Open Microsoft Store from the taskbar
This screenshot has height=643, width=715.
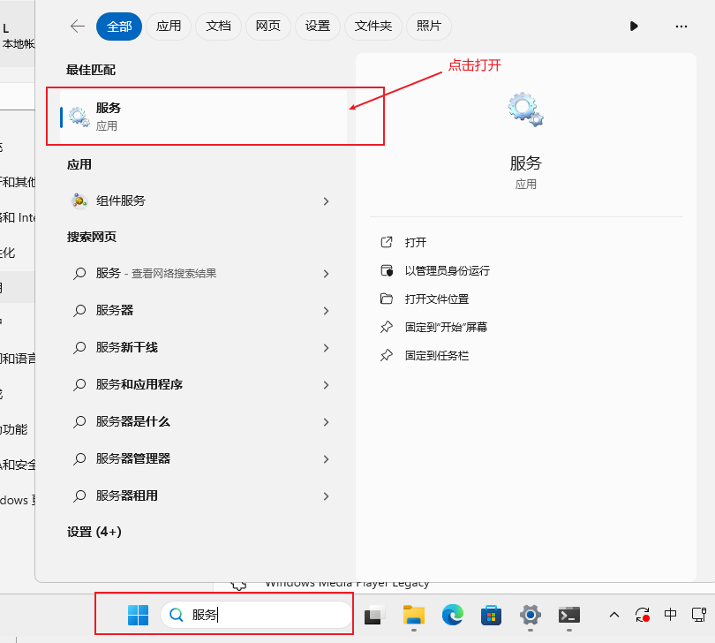(x=492, y=615)
